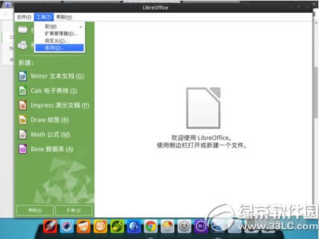This screenshot has height=239, width=319.
Task: Create a Math 公式 (M)
Action: (x=50, y=135)
